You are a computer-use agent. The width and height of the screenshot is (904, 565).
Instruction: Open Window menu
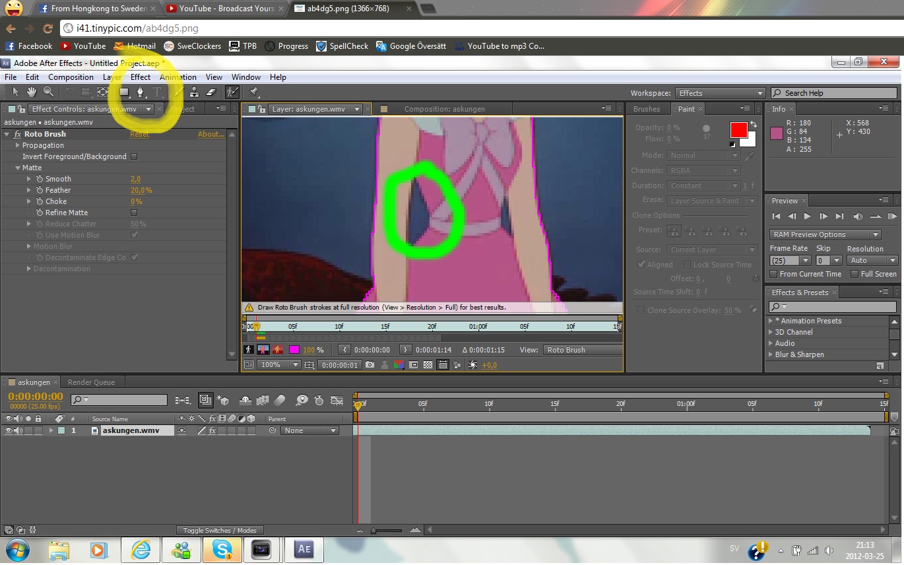[246, 77]
